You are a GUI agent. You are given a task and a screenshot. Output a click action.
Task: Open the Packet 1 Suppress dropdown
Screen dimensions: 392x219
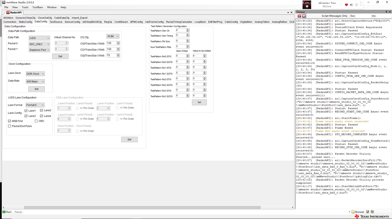click(39, 50)
